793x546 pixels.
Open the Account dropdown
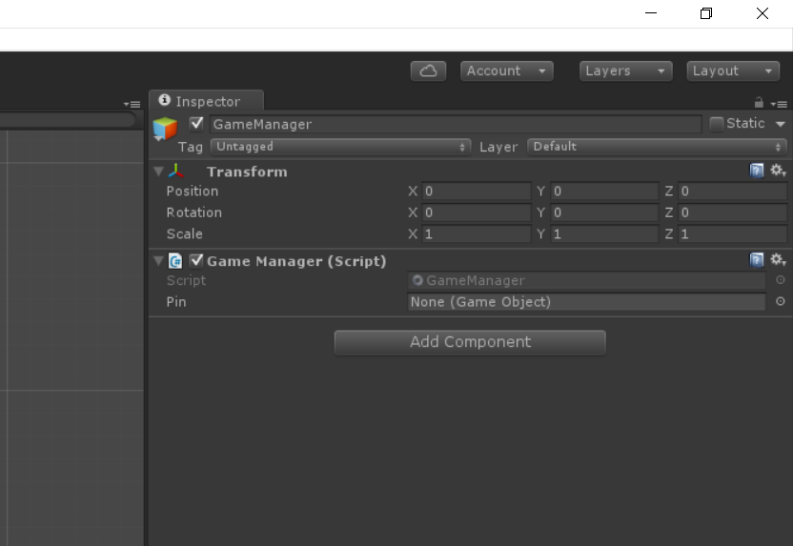click(x=506, y=71)
